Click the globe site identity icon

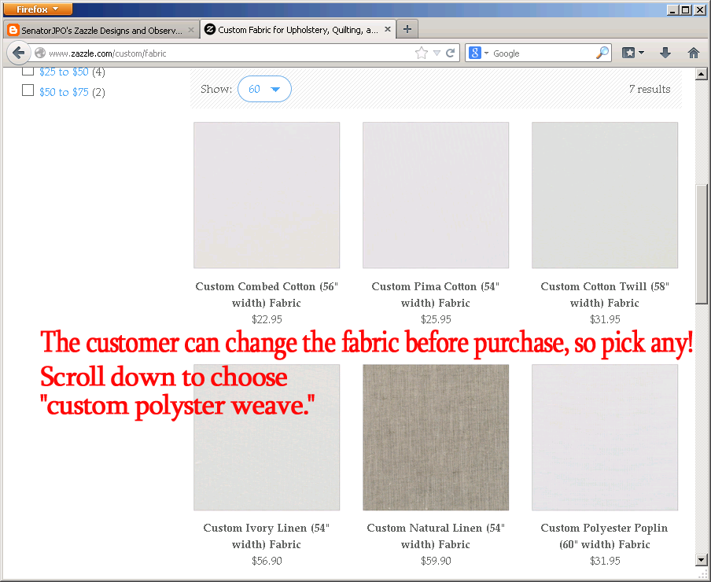[x=40, y=53]
